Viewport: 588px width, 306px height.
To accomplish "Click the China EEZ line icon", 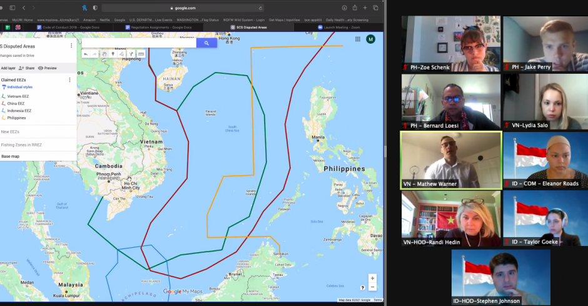I will 3,103.
